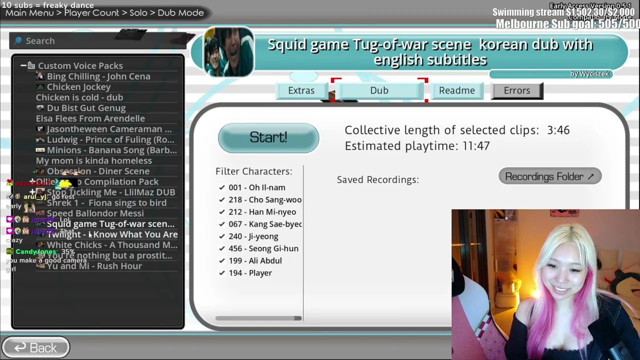Click the Estimated playtime 11:47 text
Viewport: 640px width, 360px height.
click(417, 146)
